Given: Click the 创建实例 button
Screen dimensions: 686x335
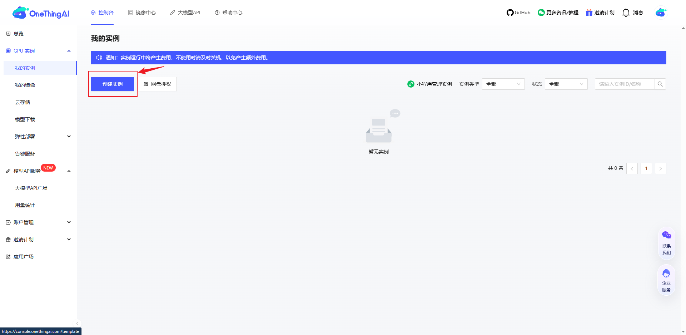Looking at the screenshot, I should tap(113, 84).
